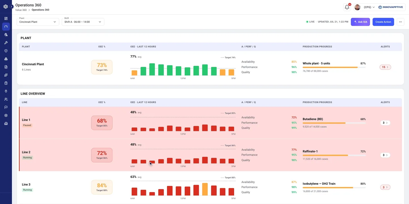The height and width of the screenshot is (204, 409).
Task: Open the Shift dropdown showing Shift A
Action: tap(83, 22)
